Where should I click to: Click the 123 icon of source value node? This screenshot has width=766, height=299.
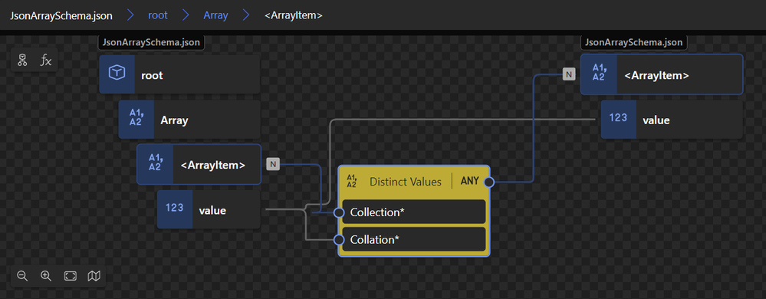174,209
